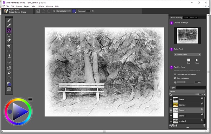Select the Dropper tool
This screenshot has width=211, height=134.
[9, 25]
